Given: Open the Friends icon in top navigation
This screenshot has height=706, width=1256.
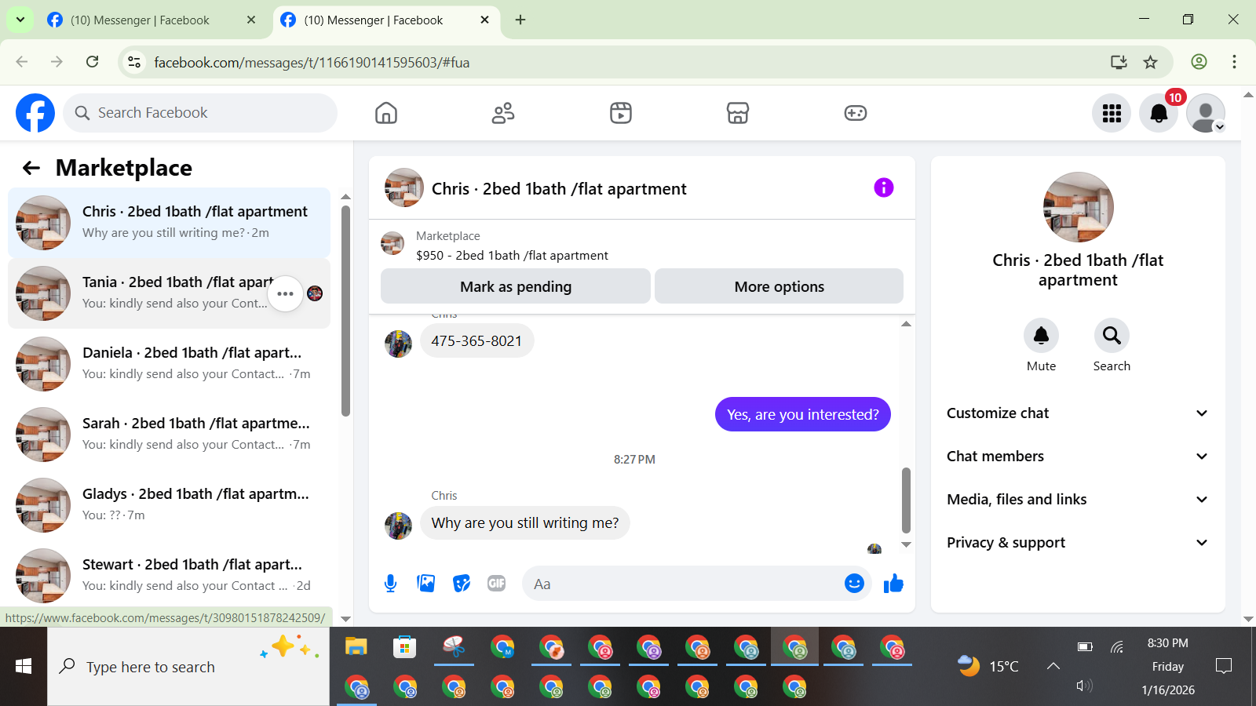Looking at the screenshot, I should pos(503,113).
